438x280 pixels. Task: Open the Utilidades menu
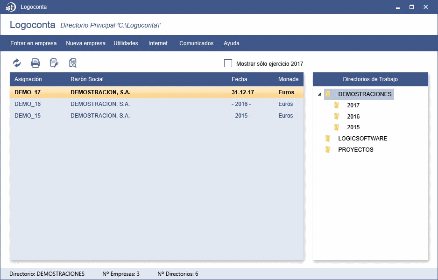coord(126,43)
